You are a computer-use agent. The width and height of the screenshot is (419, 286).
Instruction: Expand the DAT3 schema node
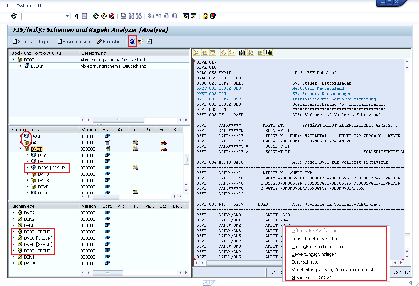pos(27,180)
